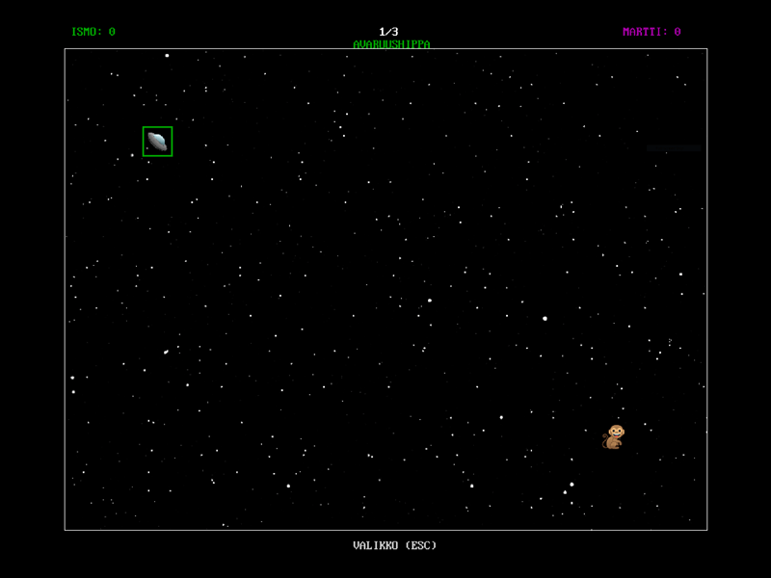Click the large bright star right of center
Viewport: 771px width, 578px height.
[x=545, y=318]
